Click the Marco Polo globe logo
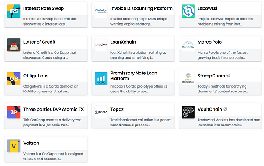Image resolution: width=264 pixels, height=166 pixels. click(188, 45)
